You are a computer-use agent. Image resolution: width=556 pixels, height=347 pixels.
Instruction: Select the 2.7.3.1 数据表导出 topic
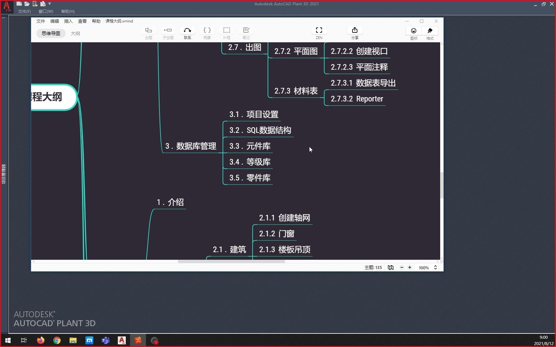click(x=363, y=83)
